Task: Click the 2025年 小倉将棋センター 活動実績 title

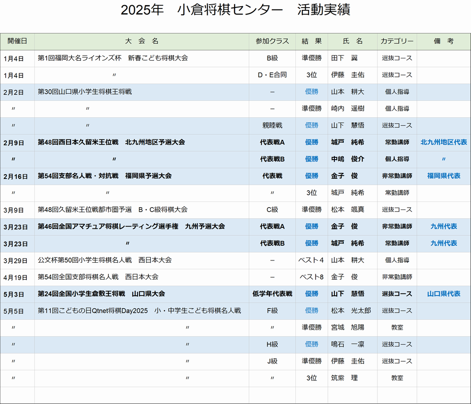Action: click(235, 10)
